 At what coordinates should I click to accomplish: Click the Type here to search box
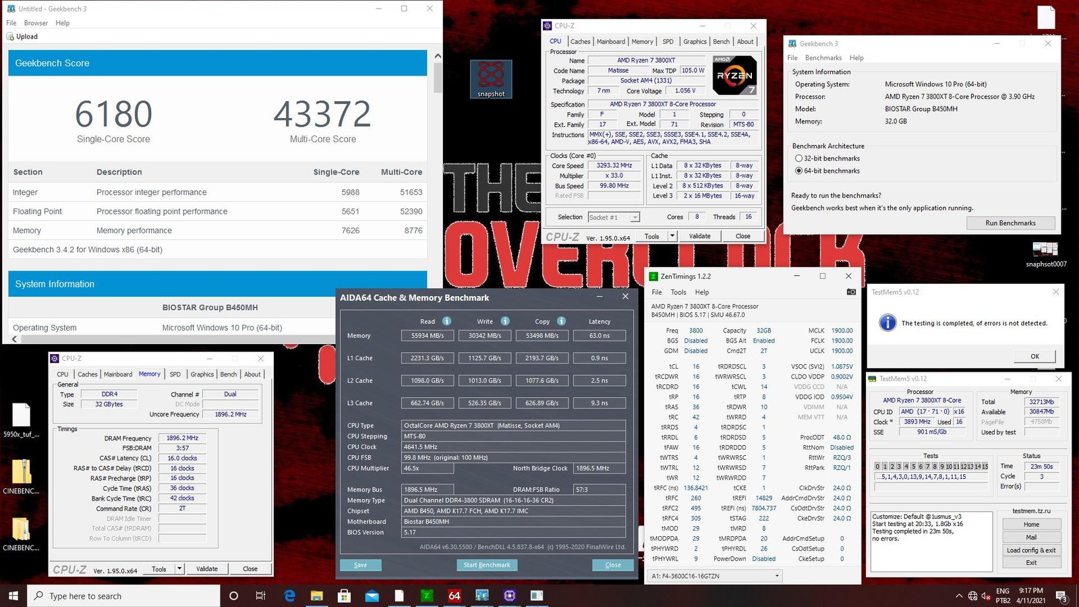click(x=125, y=596)
